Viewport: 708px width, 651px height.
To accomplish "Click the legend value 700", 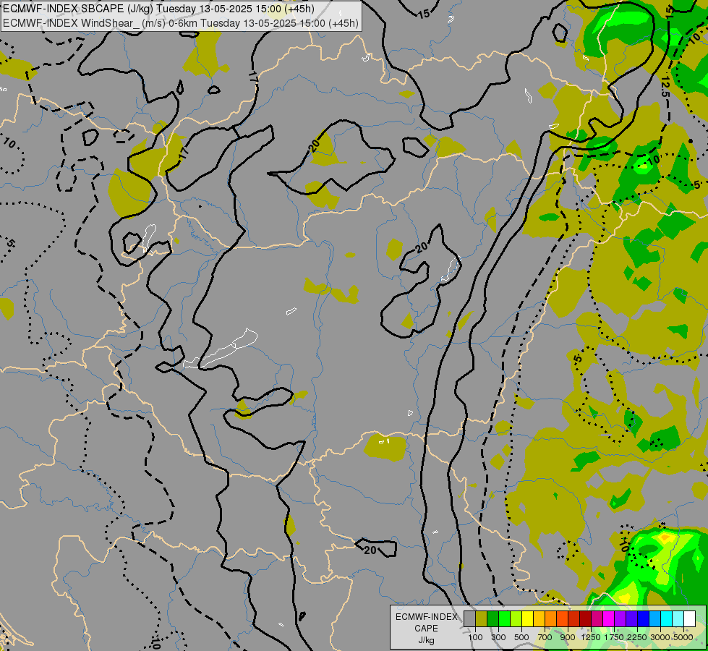I will coord(545,637).
